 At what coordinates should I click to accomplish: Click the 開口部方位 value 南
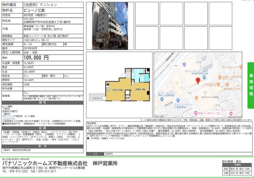[x=65, y=44]
